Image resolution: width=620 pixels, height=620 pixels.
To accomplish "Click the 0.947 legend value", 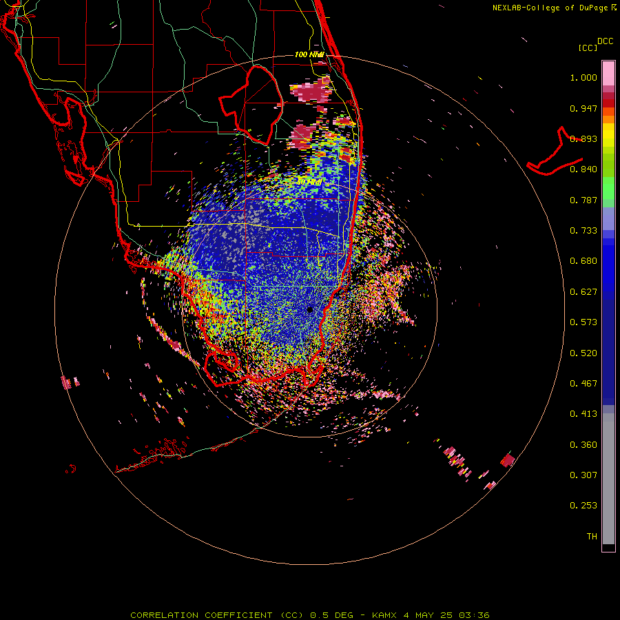I will tap(583, 108).
